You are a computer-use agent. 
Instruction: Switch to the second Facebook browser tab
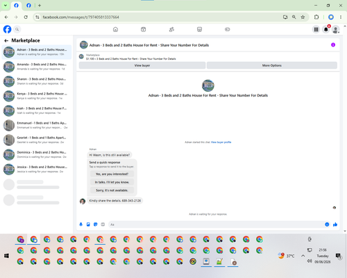pos(28,6)
